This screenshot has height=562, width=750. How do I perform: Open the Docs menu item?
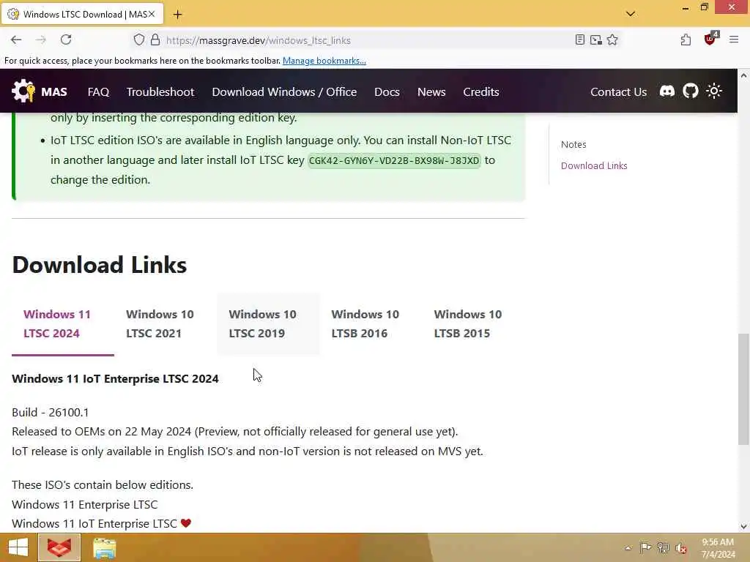(387, 91)
